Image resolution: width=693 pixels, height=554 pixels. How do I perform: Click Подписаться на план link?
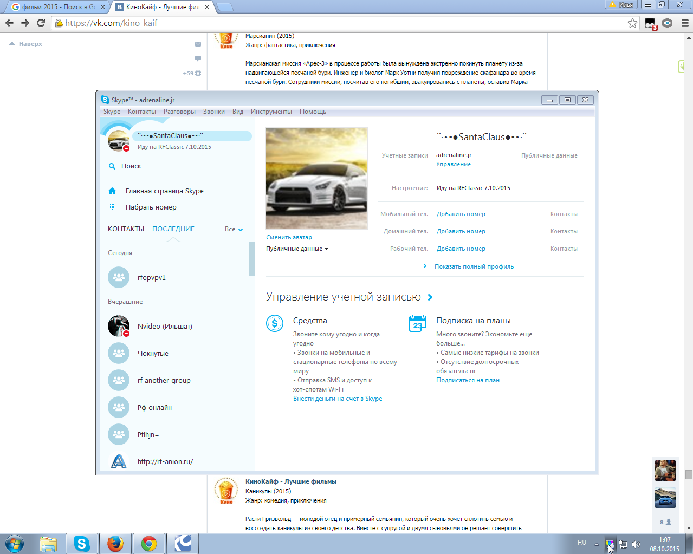click(x=468, y=380)
